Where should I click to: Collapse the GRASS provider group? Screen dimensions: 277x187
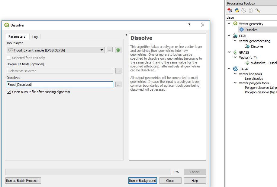point(230,52)
